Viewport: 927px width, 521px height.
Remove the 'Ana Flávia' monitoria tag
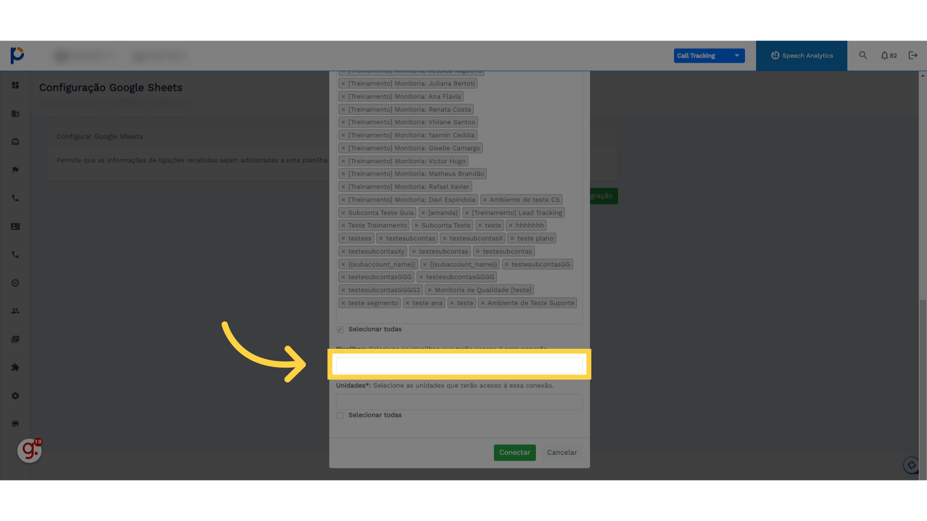point(343,96)
